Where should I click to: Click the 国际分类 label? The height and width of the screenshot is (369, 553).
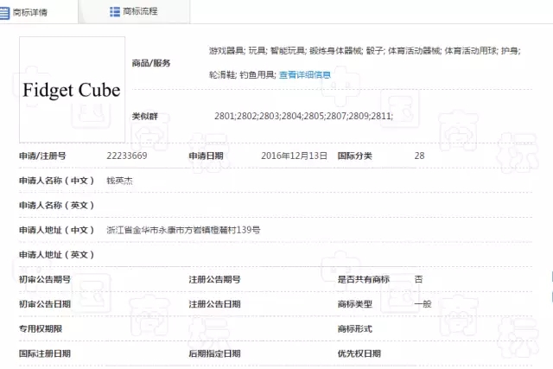[x=355, y=156]
